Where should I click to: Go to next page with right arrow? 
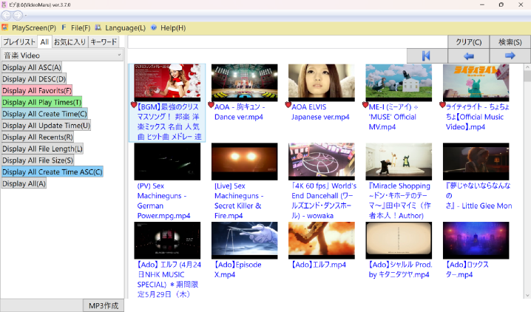(510, 55)
